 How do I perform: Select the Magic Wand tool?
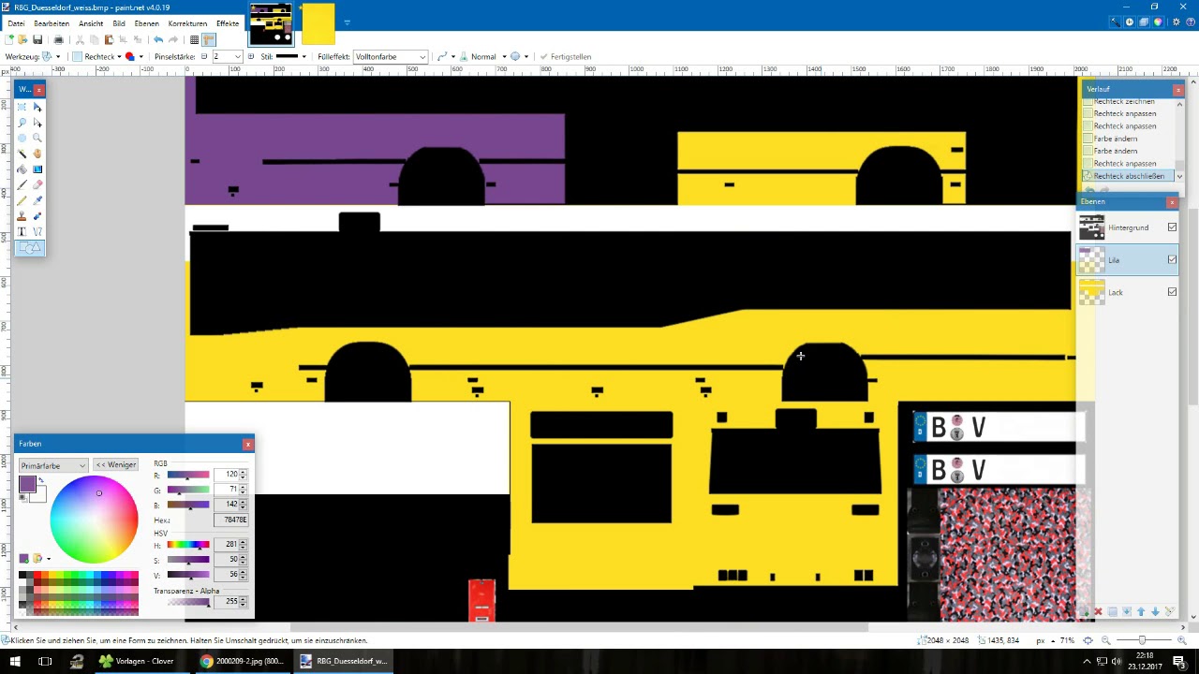[22, 154]
